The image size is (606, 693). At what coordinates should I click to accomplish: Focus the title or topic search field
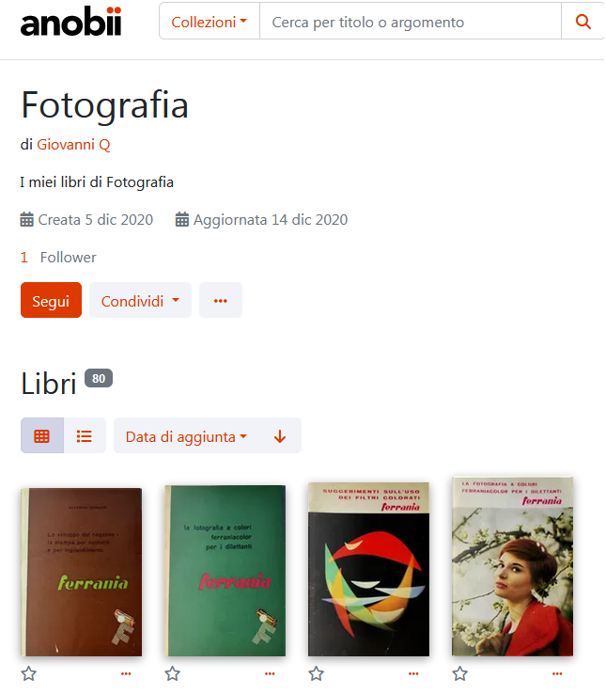412,22
